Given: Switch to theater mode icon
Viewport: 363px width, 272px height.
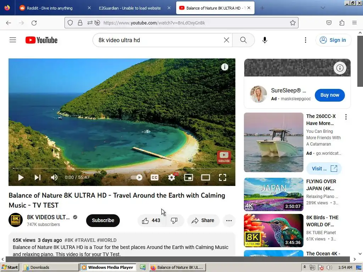Looking at the screenshot, I should 206,177.
